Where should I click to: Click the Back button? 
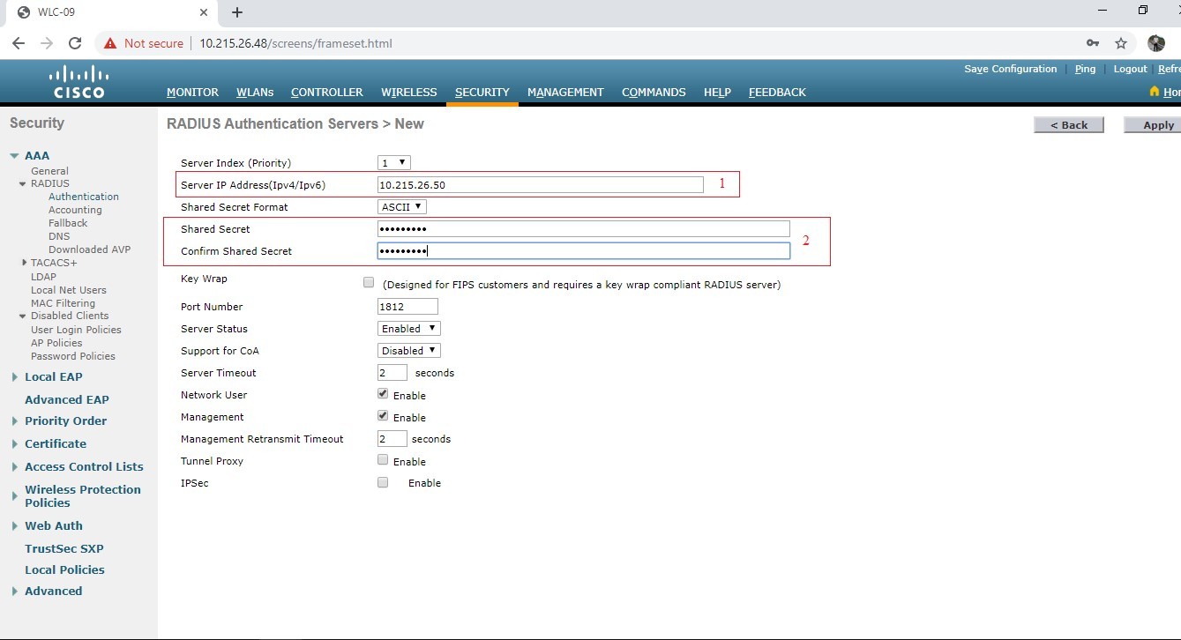click(x=1069, y=125)
